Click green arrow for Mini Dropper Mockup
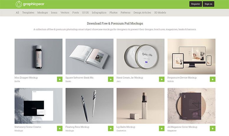 point(60,79)
